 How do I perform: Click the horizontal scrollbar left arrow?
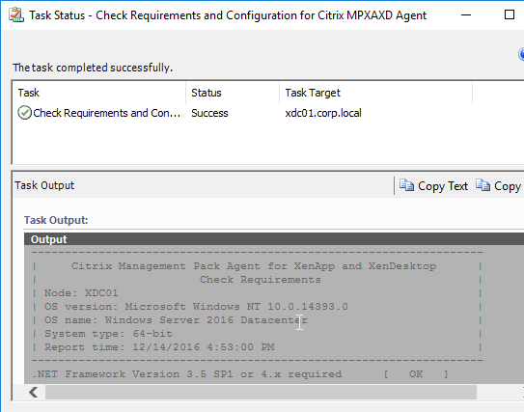tap(34, 392)
